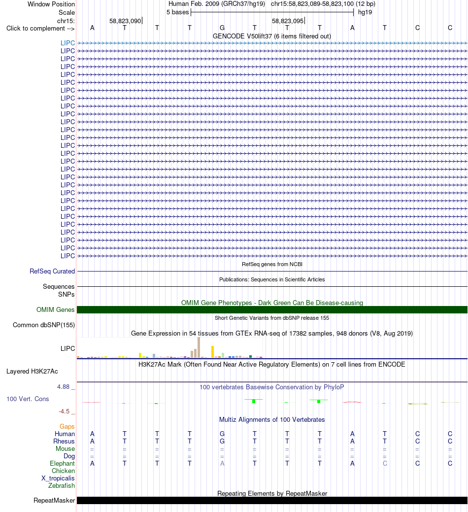Click the "OMIM Genes" track label
This screenshot has width=468, height=512.
(56, 309)
